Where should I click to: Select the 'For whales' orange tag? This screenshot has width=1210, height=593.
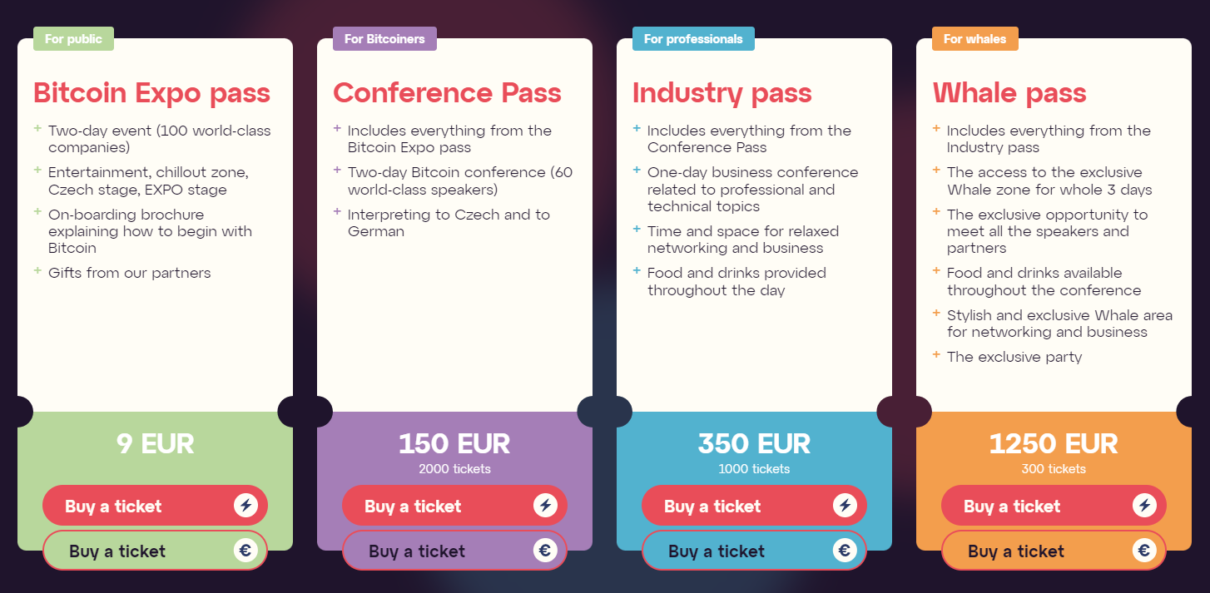(x=974, y=39)
